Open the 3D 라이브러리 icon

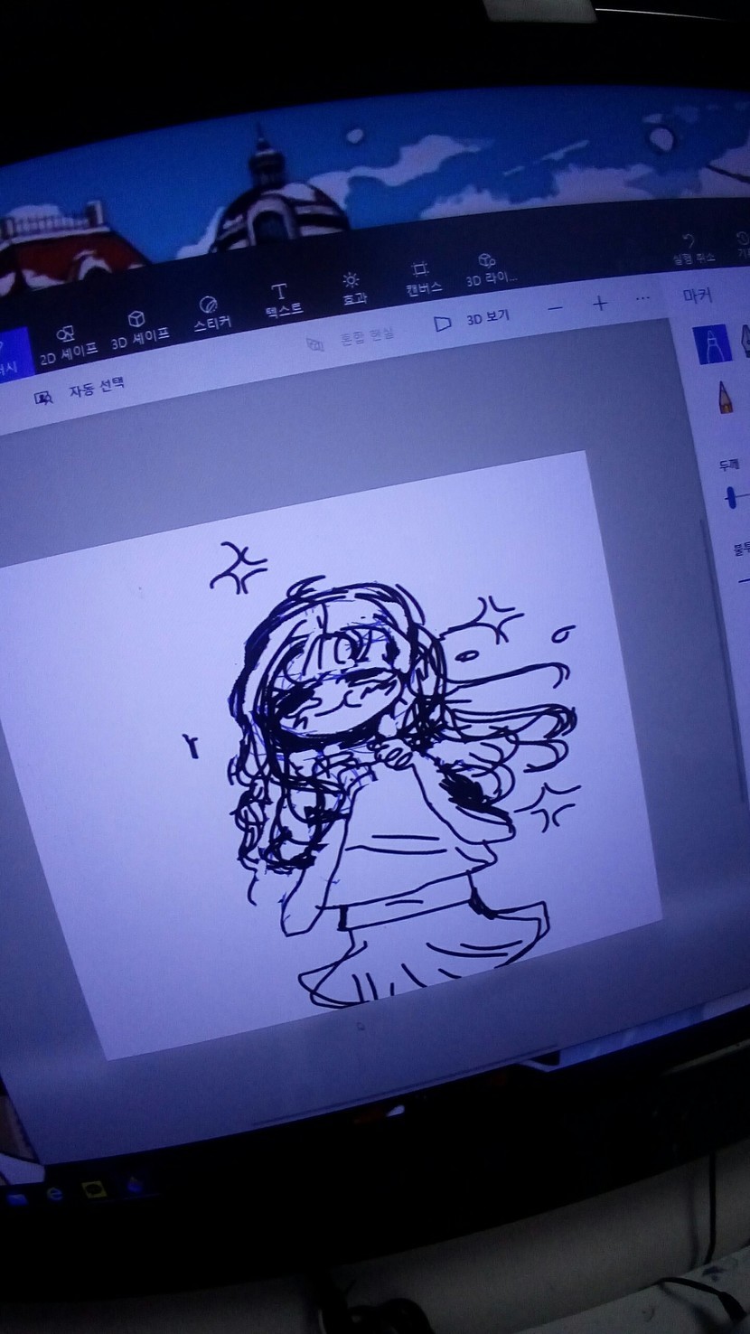[489, 268]
